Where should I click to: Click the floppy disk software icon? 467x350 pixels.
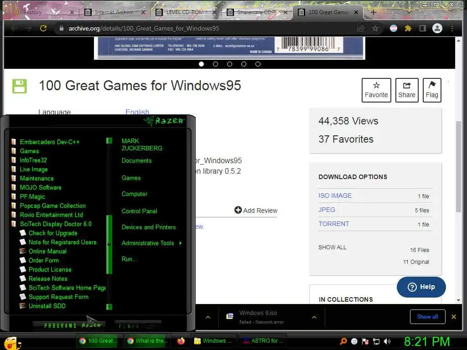tap(19, 86)
